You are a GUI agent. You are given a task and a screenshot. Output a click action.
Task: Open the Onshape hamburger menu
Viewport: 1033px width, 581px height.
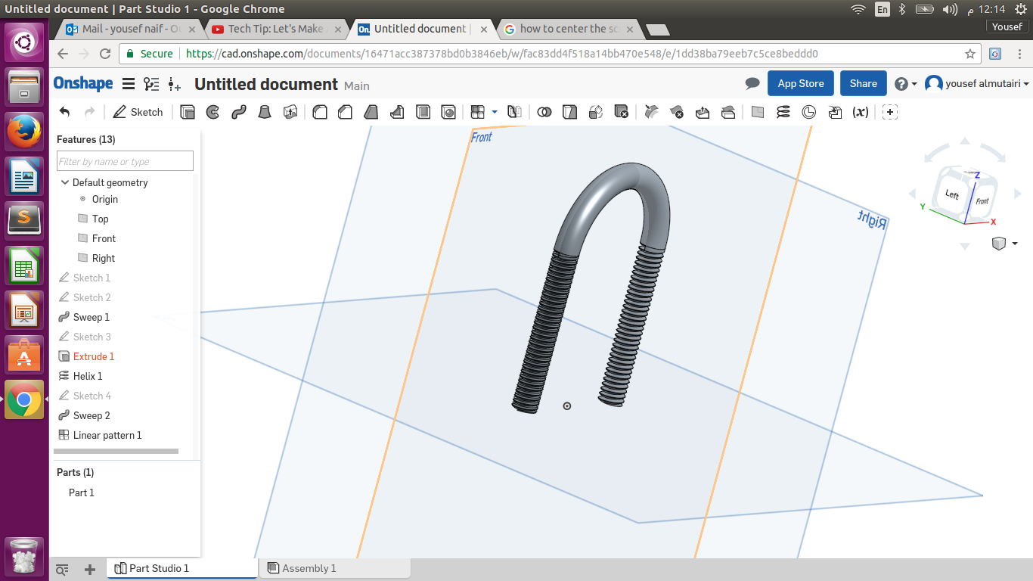point(129,84)
